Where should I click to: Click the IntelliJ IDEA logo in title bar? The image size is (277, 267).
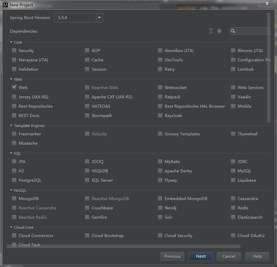(5, 5)
